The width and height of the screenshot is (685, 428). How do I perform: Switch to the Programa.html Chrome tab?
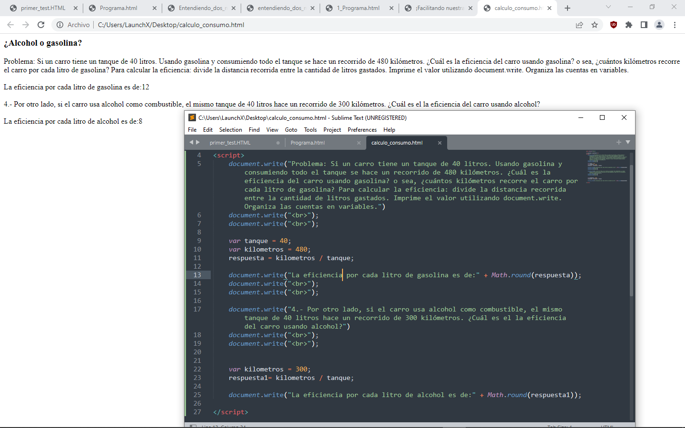119,8
